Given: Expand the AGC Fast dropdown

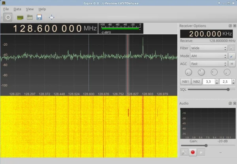Looking at the screenshot, I should (208, 64).
